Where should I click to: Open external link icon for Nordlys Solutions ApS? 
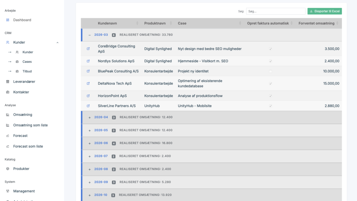(x=88, y=61)
